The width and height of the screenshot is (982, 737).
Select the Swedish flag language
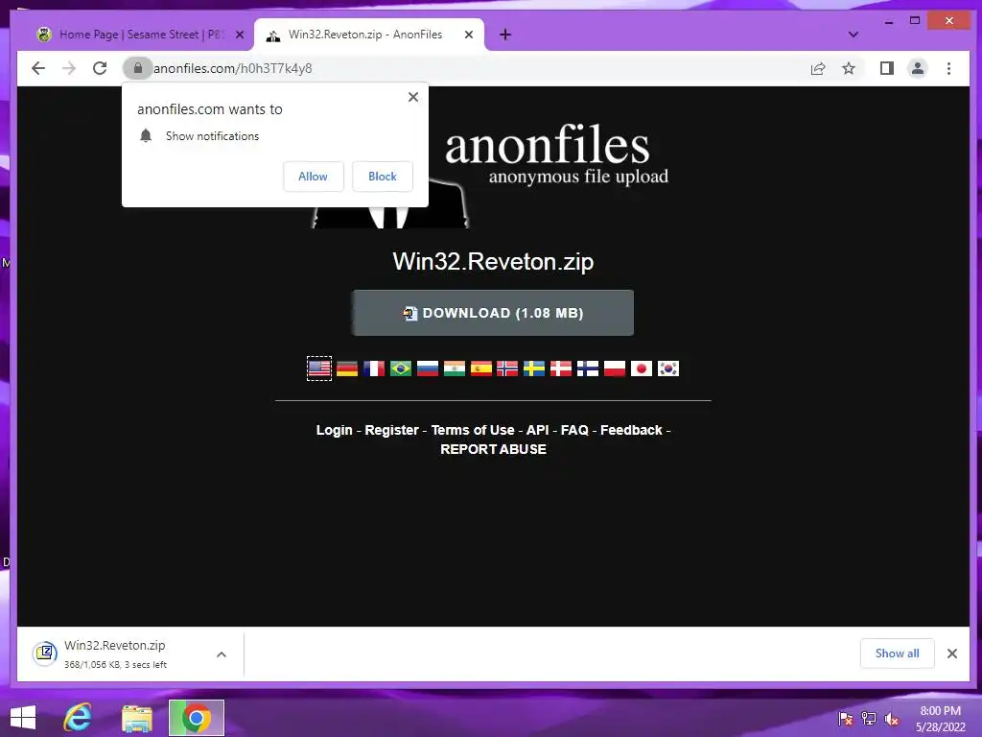coord(534,368)
